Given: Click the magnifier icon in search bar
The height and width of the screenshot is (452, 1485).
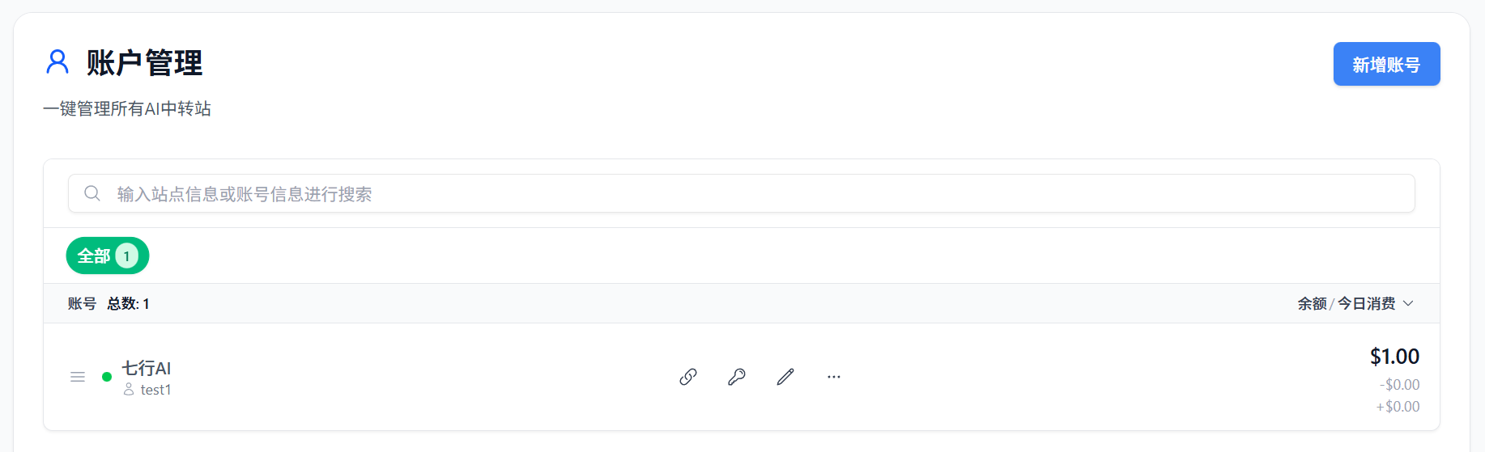Looking at the screenshot, I should coord(92,193).
